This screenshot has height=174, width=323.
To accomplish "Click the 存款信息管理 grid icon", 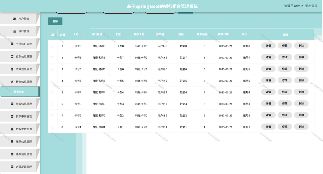I will point(12,57).
